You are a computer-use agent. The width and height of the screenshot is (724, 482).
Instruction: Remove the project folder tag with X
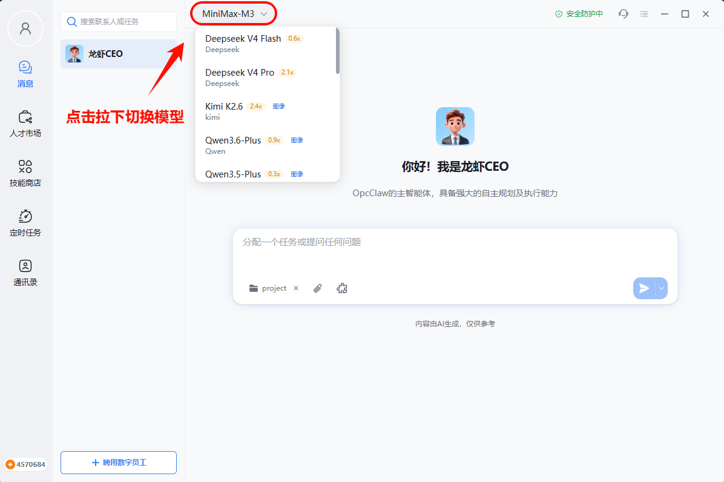click(x=296, y=288)
